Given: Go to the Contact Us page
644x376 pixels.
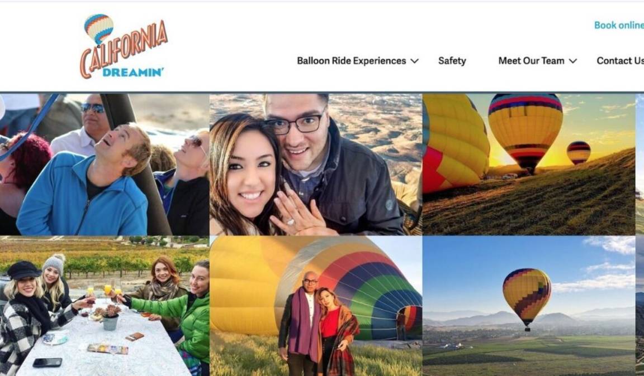Looking at the screenshot, I should pyautogui.click(x=620, y=61).
